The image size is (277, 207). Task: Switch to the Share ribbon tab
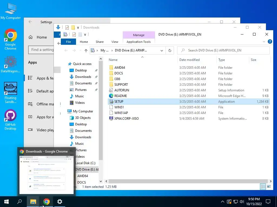[100, 42]
